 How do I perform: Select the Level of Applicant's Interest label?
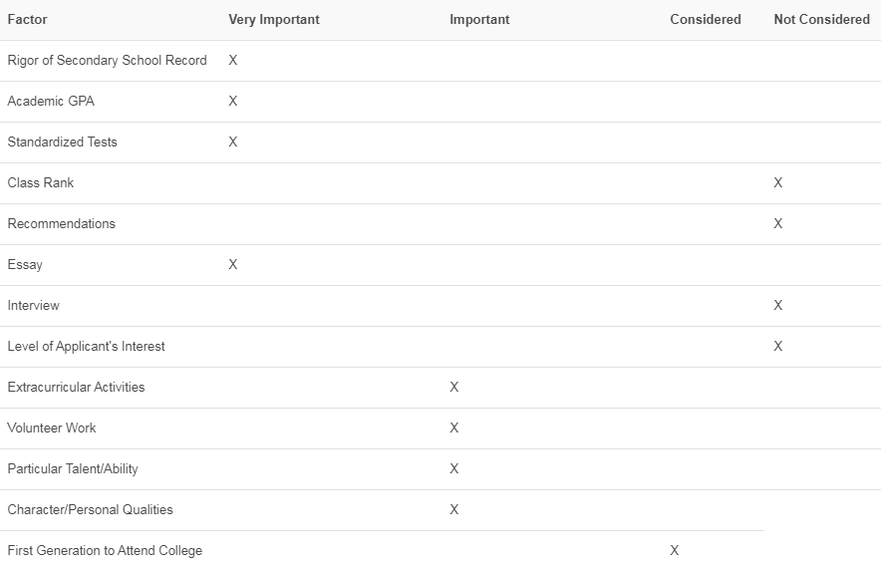[87, 346]
